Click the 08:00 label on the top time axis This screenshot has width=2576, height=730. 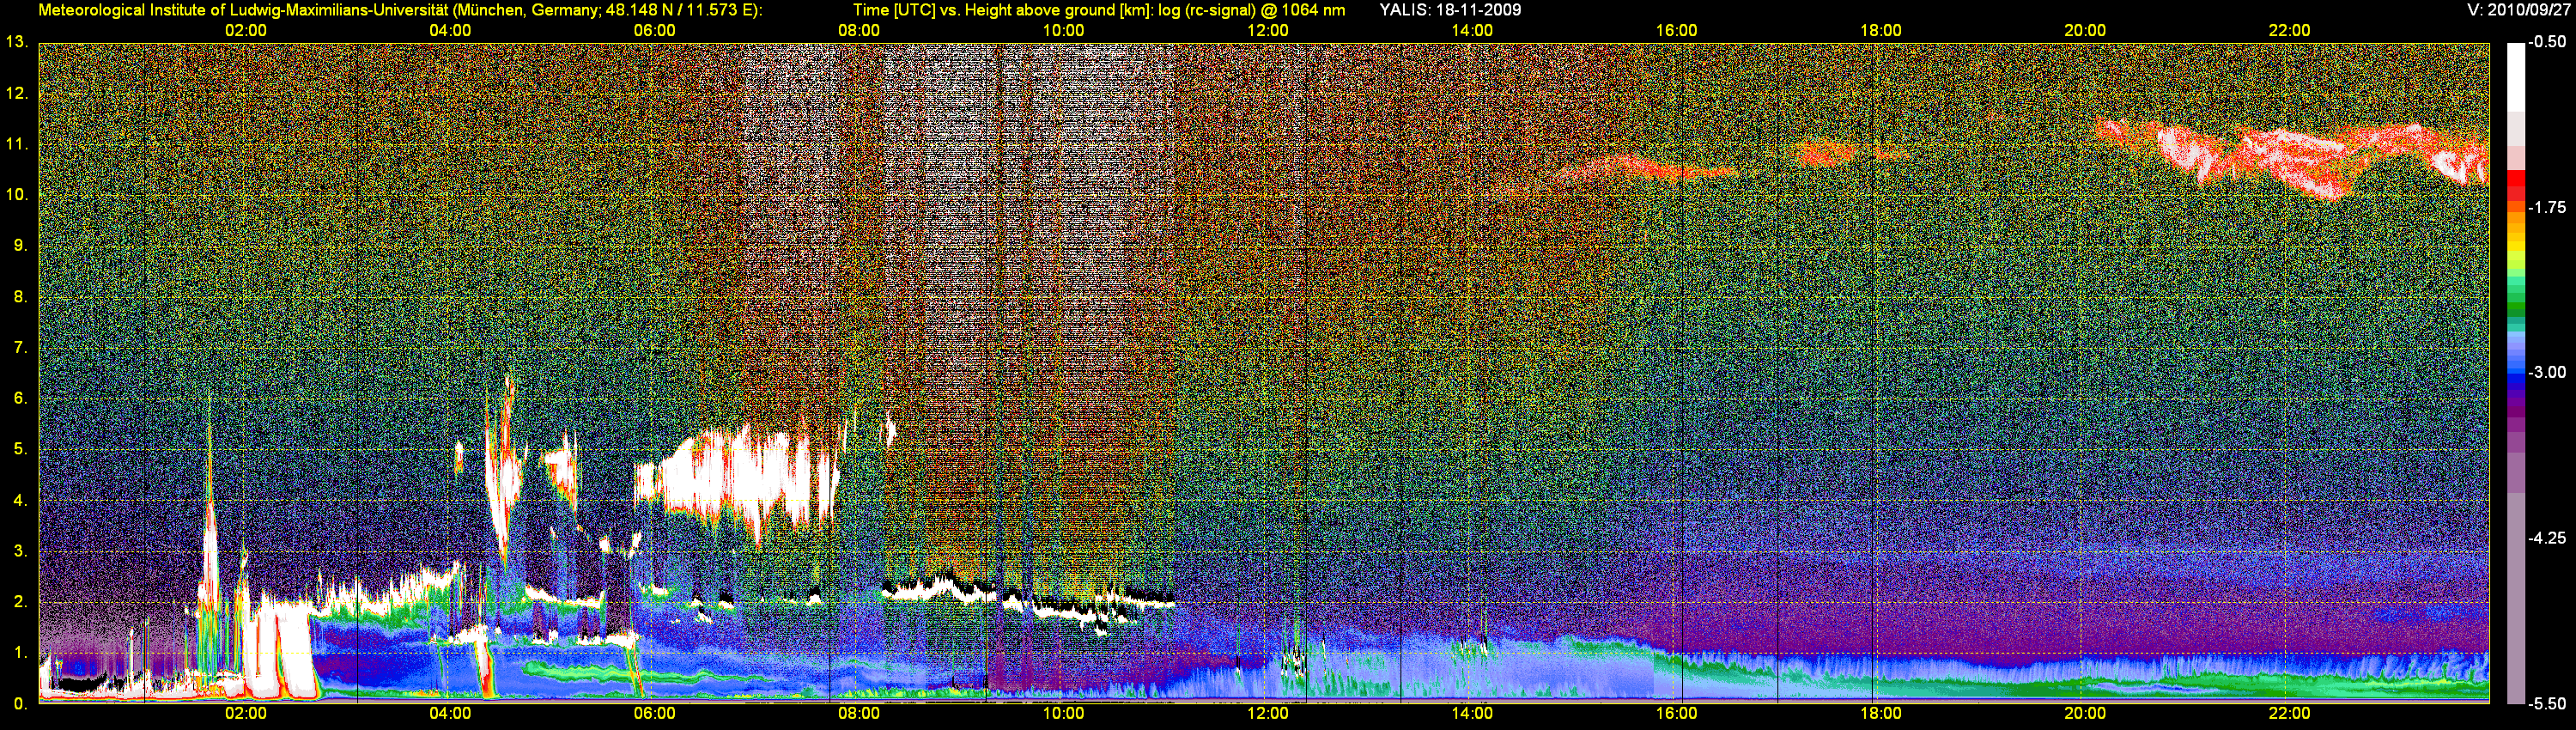859,30
